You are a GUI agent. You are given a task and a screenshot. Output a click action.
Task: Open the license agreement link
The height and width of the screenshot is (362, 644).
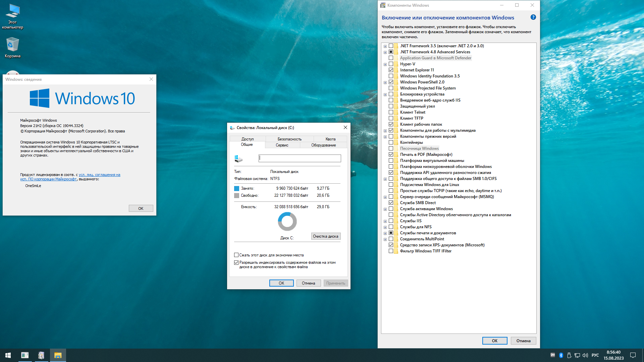click(99, 175)
